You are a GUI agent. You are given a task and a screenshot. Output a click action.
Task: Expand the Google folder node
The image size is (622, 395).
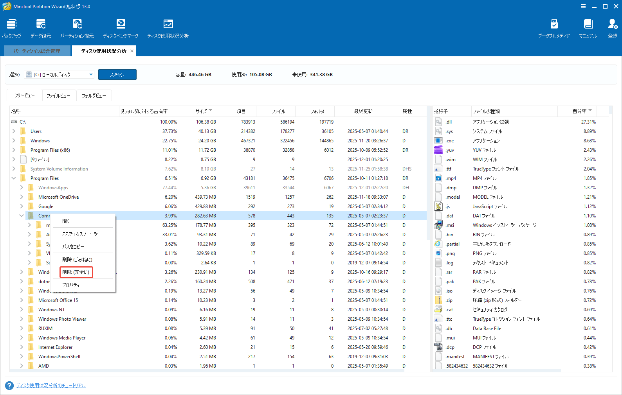click(22, 206)
